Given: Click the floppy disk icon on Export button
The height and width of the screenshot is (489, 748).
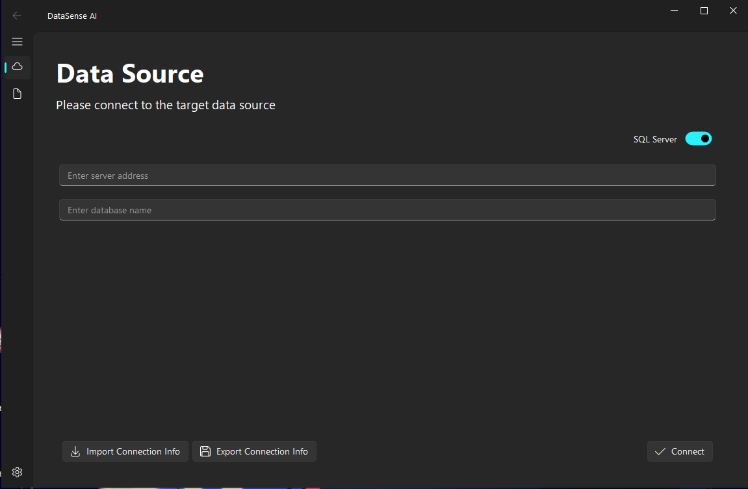Looking at the screenshot, I should (x=205, y=451).
